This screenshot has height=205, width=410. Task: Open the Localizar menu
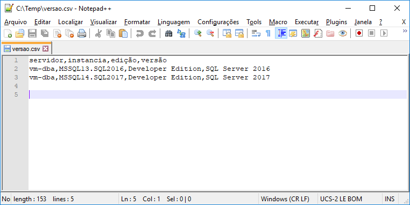[x=70, y=22]
